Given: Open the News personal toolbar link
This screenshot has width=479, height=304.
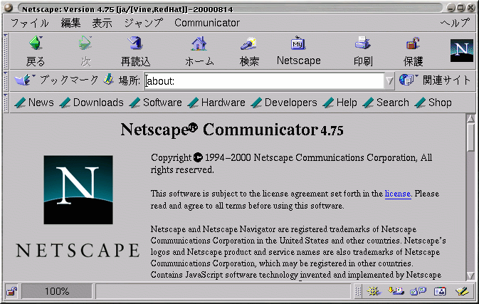Looking at the screenshot, I should click(x=34, y=103).
